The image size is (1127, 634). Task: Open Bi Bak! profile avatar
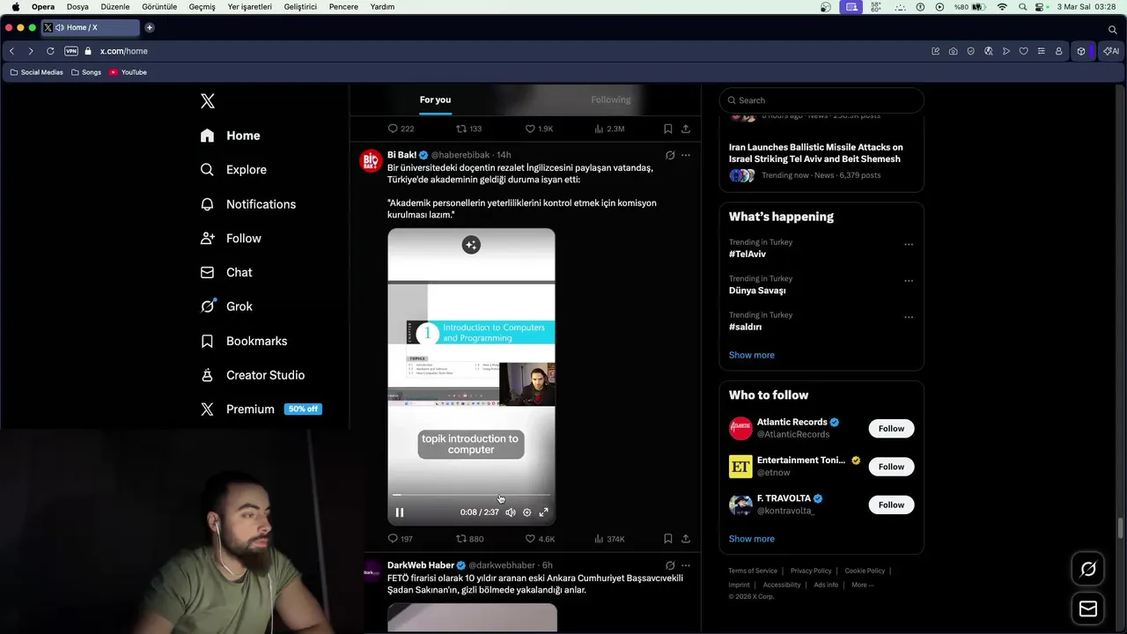click(371, 160)
